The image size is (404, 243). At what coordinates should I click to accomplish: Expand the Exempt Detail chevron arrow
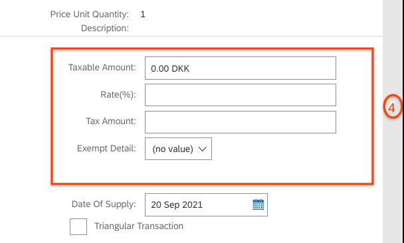[x=203, y=149]
